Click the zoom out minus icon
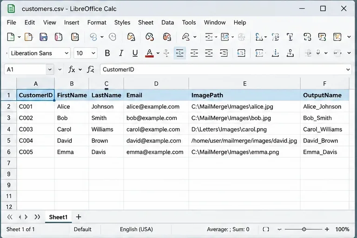 coord(279,229)
